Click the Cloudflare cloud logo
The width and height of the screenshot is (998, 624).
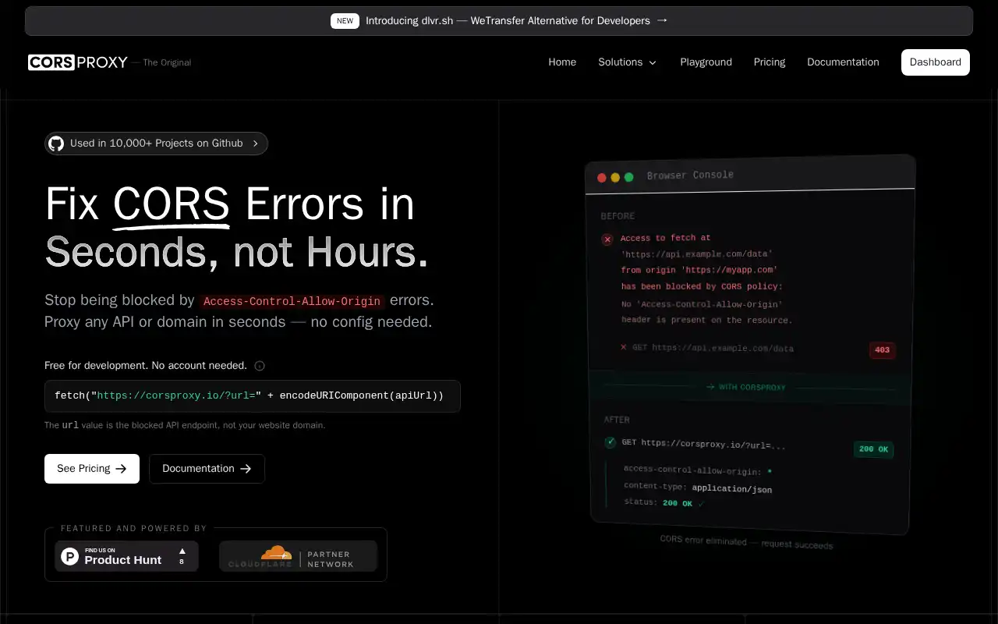(x=275, y=553)
